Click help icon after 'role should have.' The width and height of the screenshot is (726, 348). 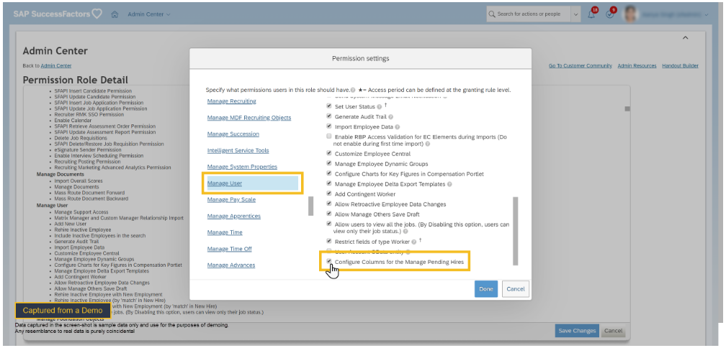353,90
